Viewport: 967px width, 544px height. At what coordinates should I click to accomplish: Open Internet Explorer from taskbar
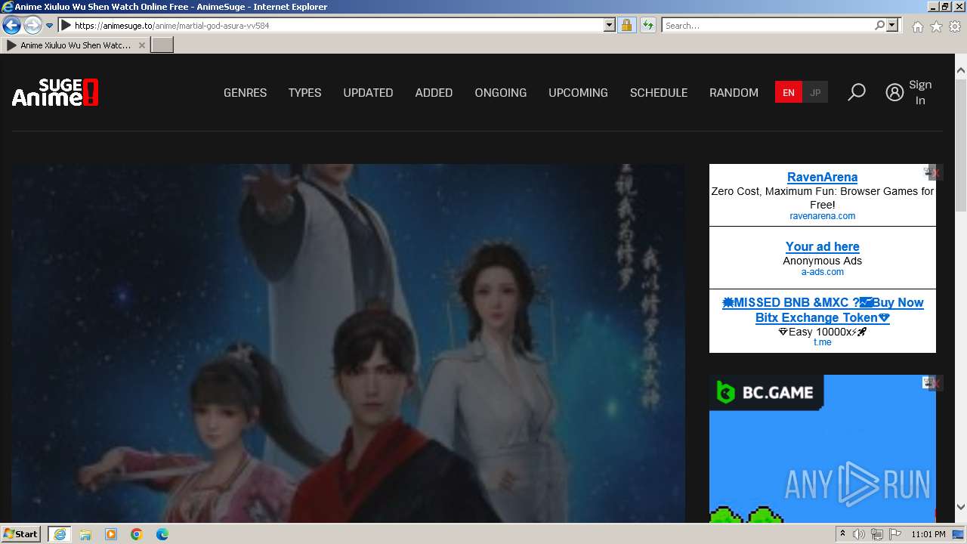(59, 534)
